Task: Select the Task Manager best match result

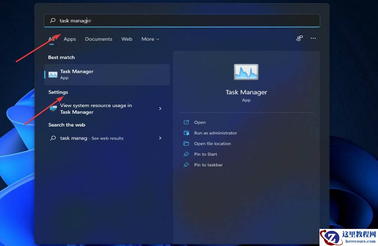Action: [107, 75]
